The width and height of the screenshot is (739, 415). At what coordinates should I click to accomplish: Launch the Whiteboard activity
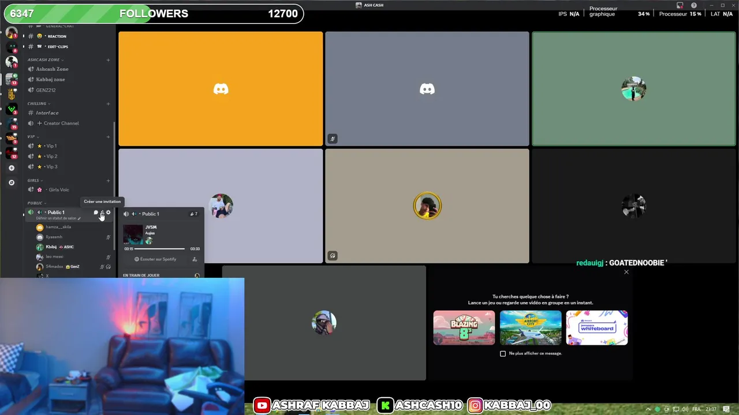(x=597, y=328)
